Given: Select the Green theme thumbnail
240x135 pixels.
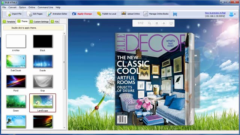Looking at the screenshot, I should tap(16, 102).
